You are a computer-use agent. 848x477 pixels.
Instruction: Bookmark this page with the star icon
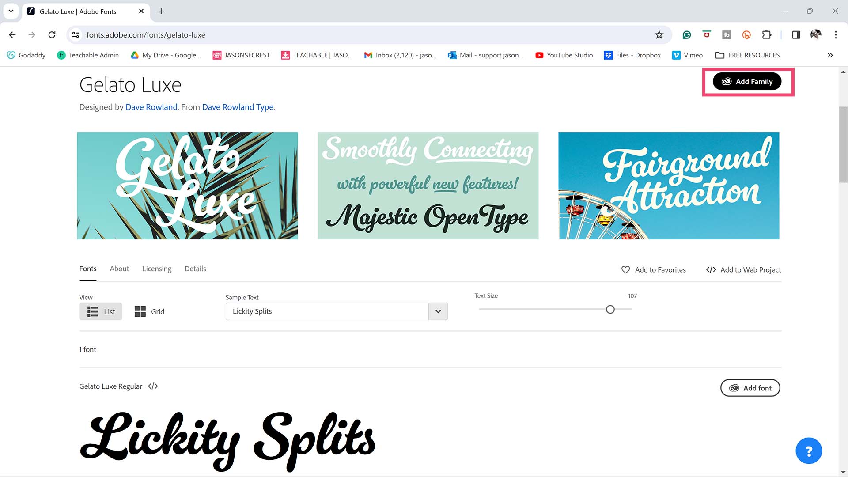tap(659, 35)
